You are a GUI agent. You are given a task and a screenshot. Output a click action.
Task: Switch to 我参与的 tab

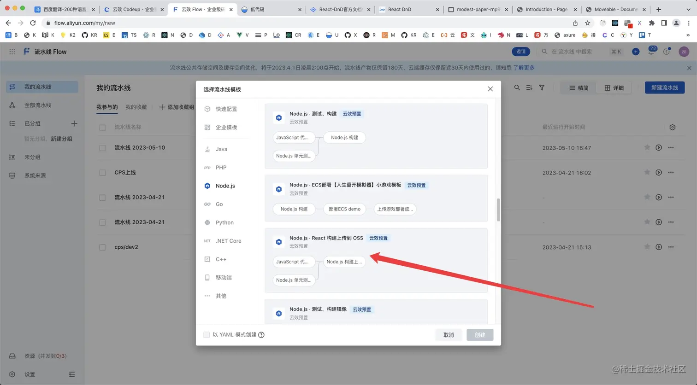point(107,107)
